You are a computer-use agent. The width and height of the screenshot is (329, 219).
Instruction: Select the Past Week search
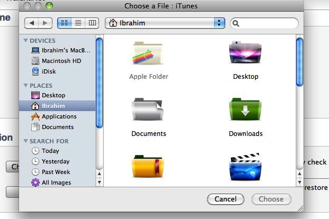coord(57,172)
